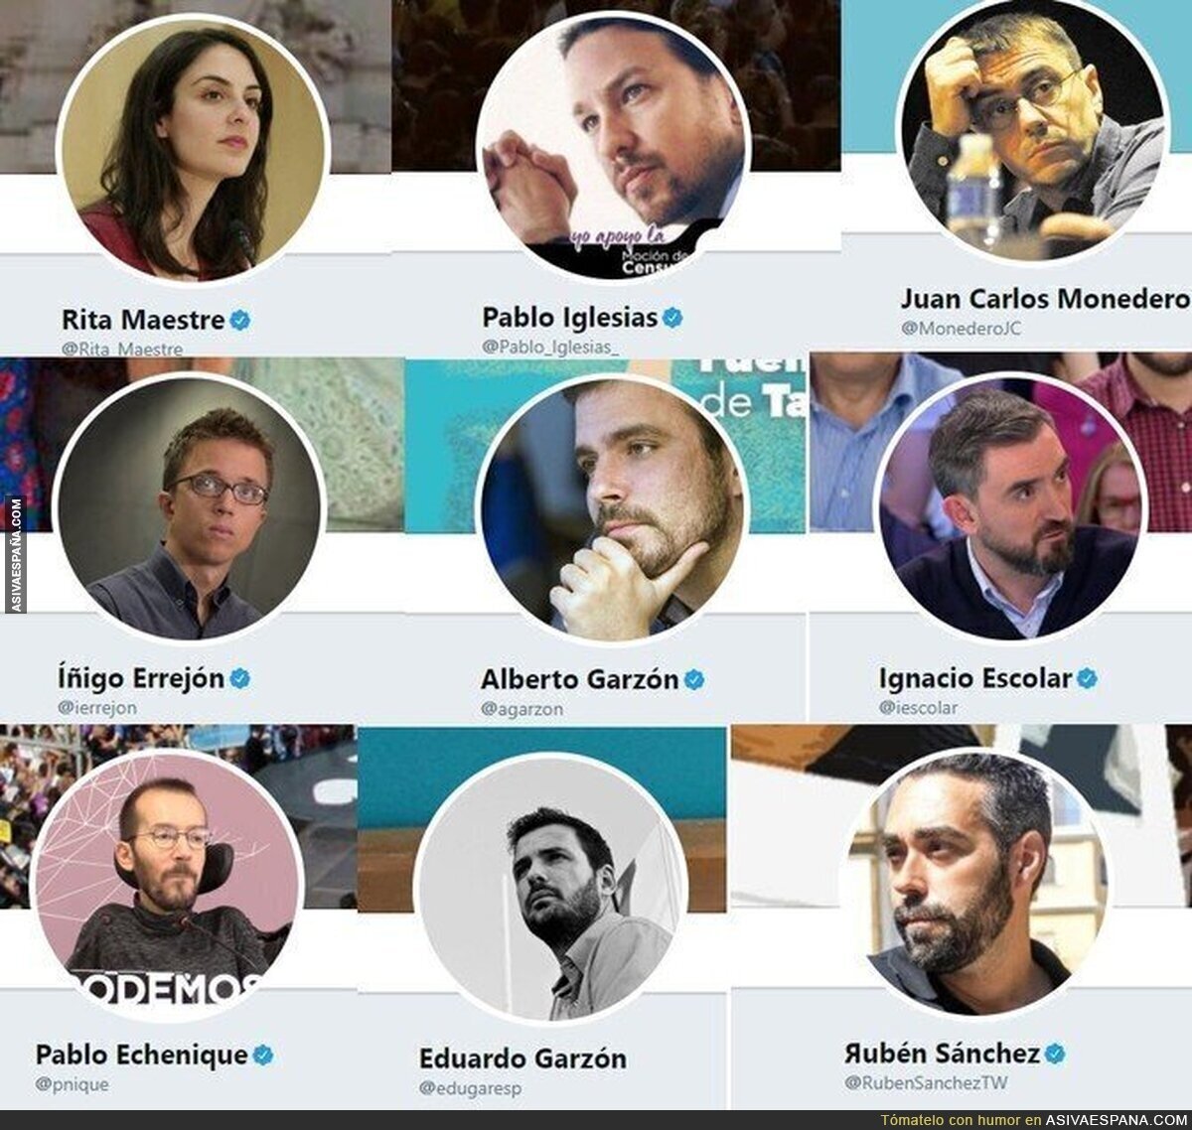
Task: Click Rubén Sánchez's blue verified badge
Action: coord(1055,1054)
